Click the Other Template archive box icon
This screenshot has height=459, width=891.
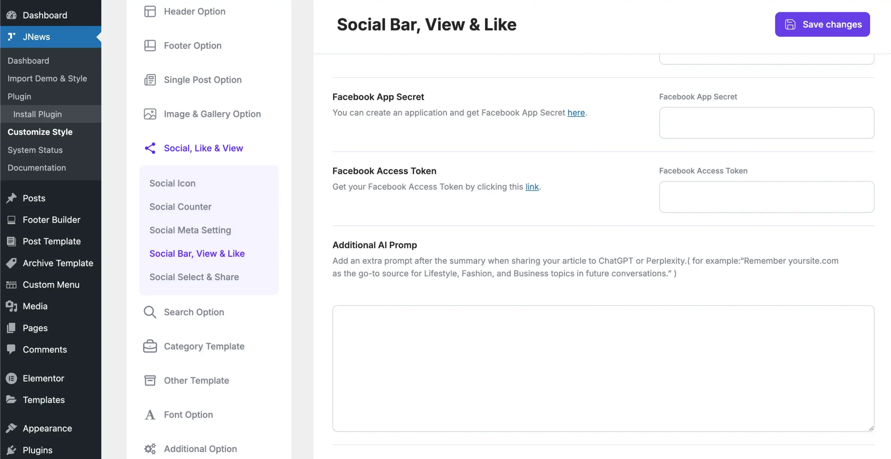click(150, 380)
